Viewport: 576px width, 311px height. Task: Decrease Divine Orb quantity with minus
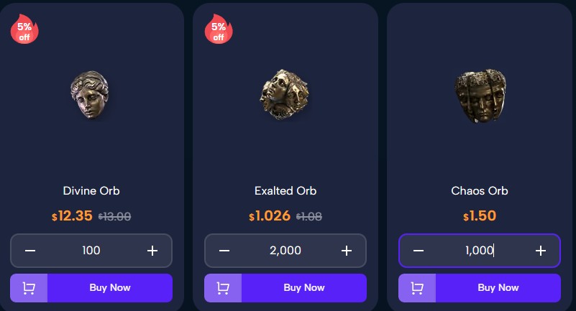point(30,251)
